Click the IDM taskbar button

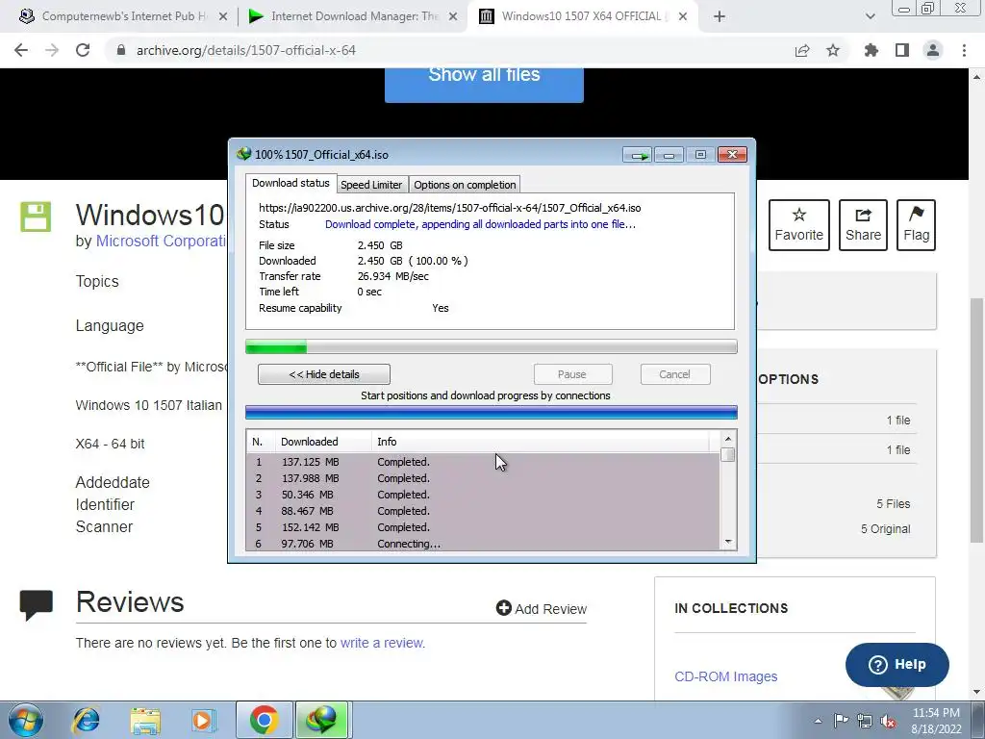321,720
